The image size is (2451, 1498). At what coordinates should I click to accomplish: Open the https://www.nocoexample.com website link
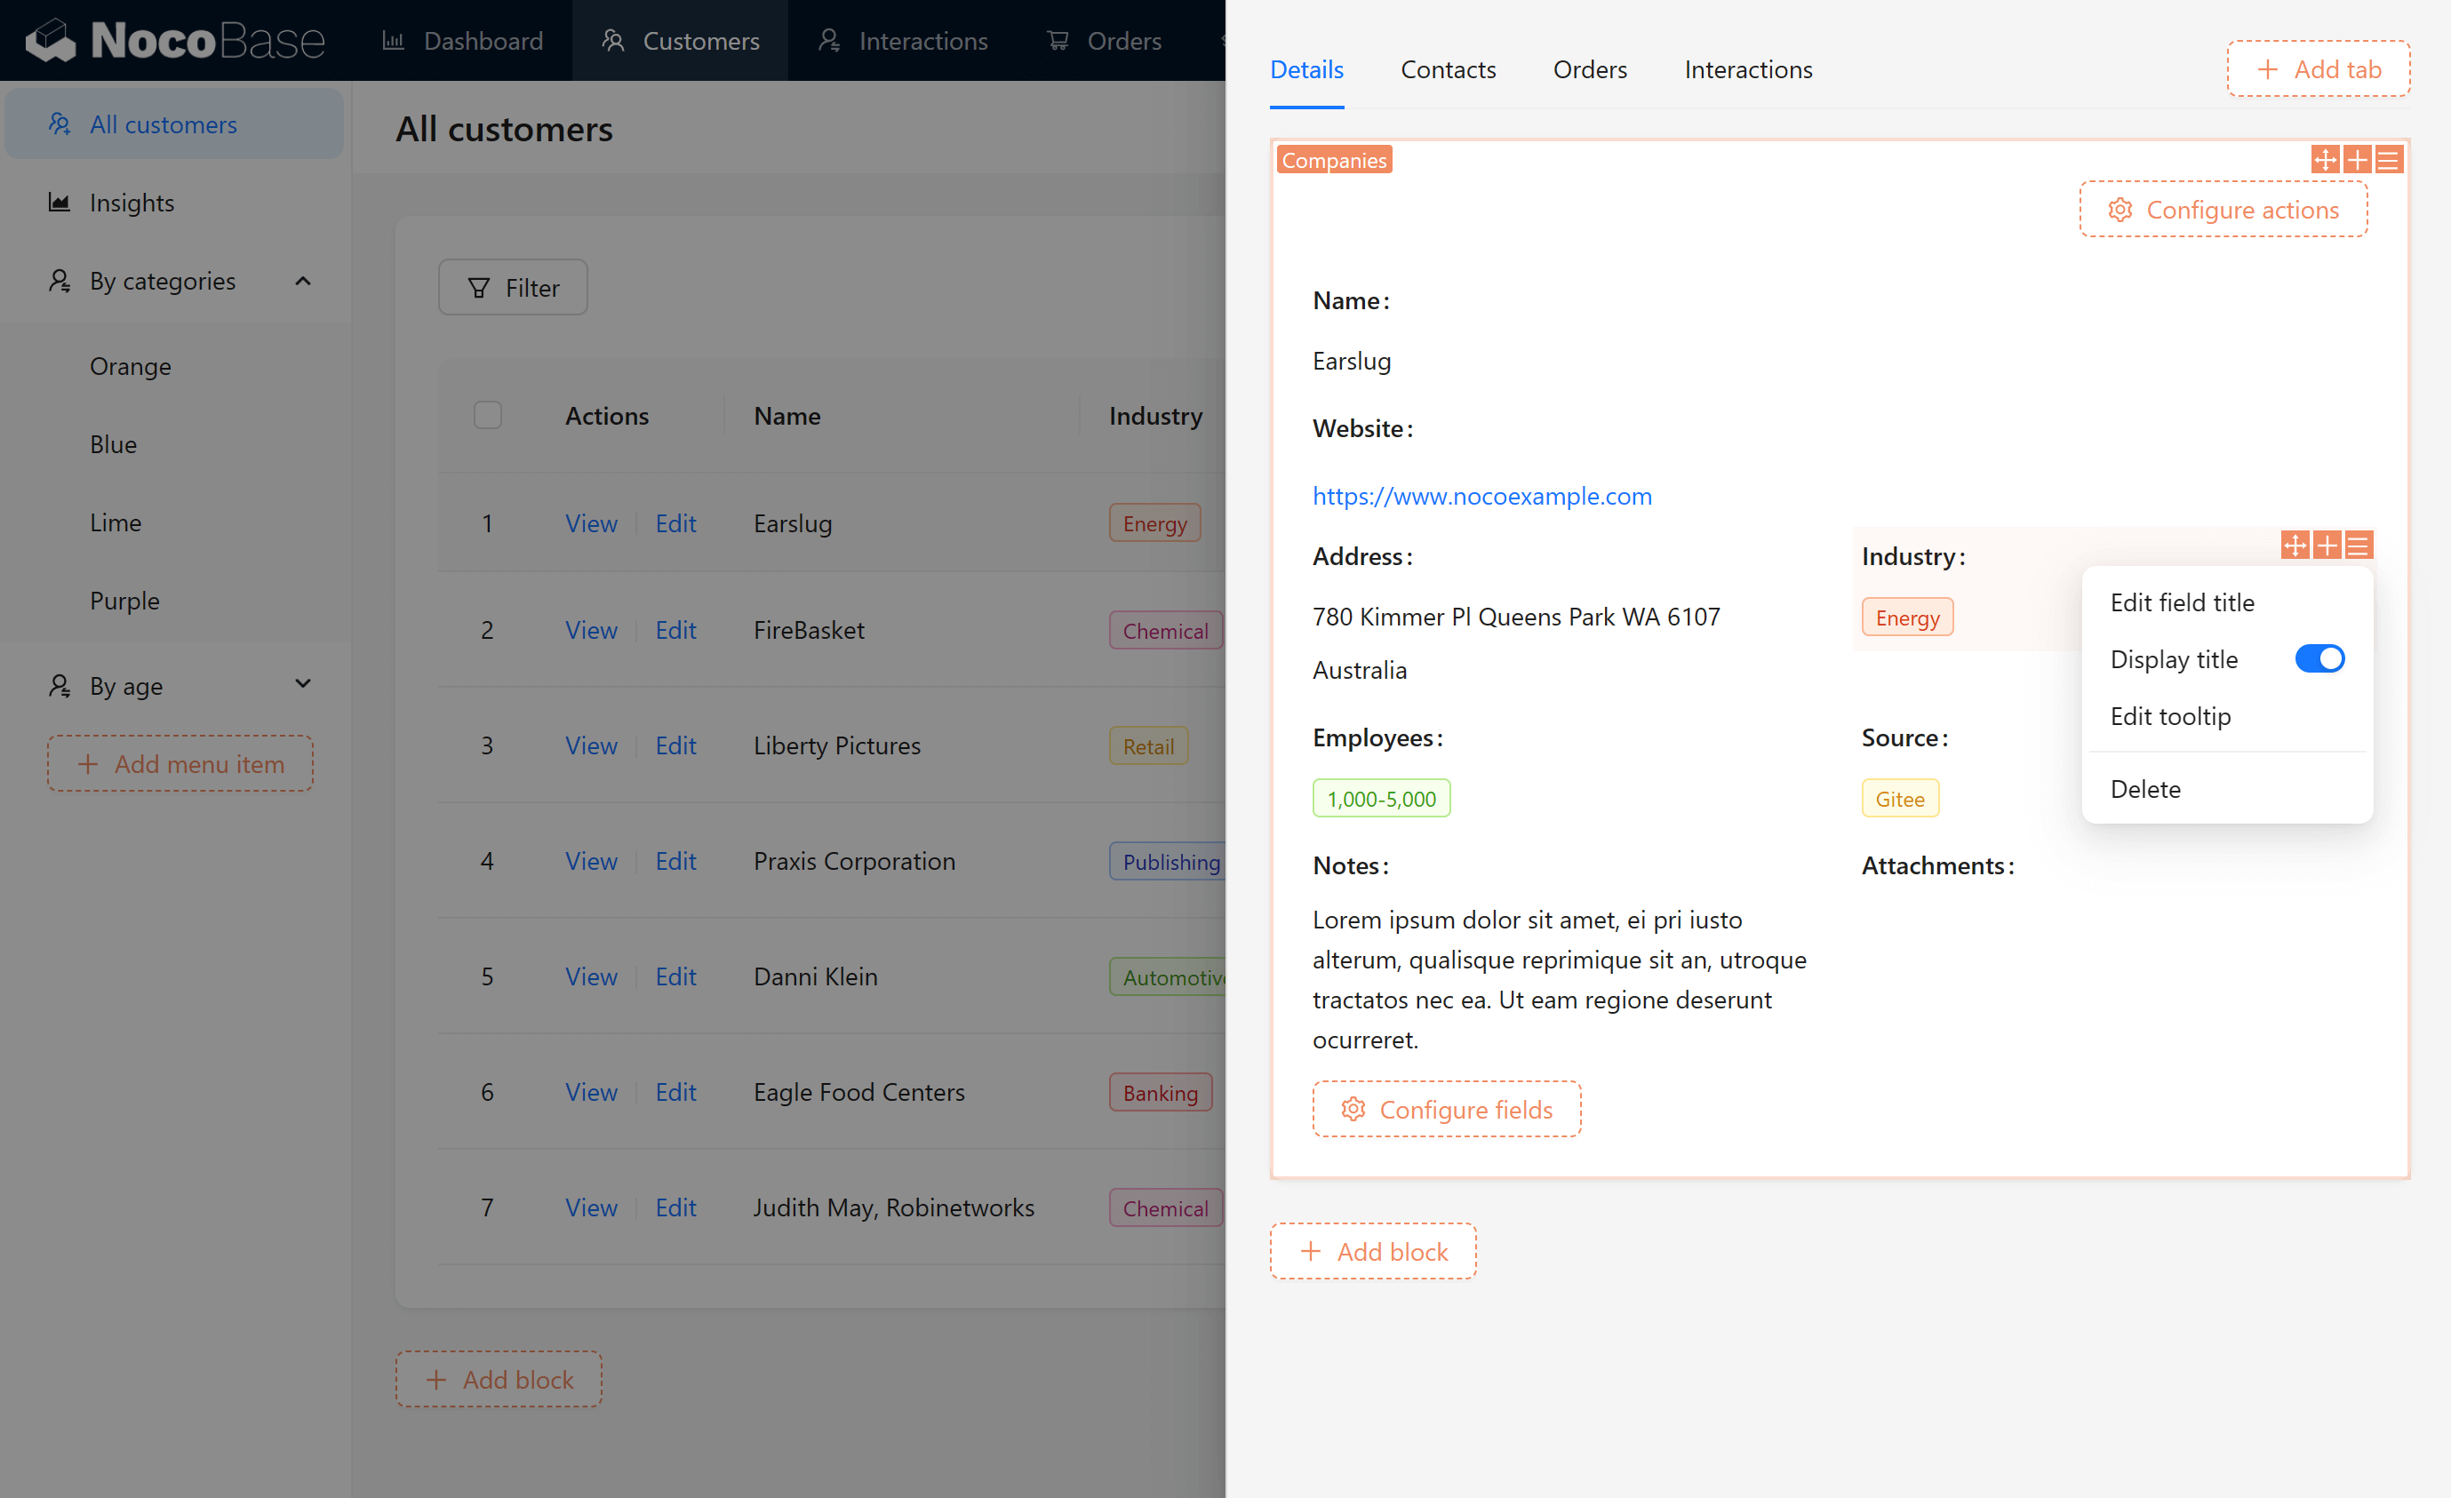pyautogui.click(x=1482, y=496)
